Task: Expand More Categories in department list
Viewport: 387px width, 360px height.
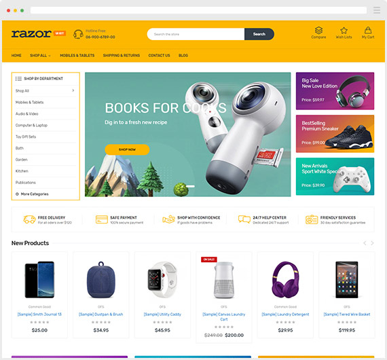Action: click(x=32, y=194)
